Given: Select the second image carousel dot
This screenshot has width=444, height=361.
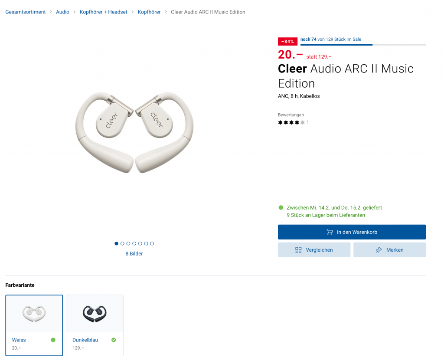Looking at the screenshot, I should coord(122,243).
